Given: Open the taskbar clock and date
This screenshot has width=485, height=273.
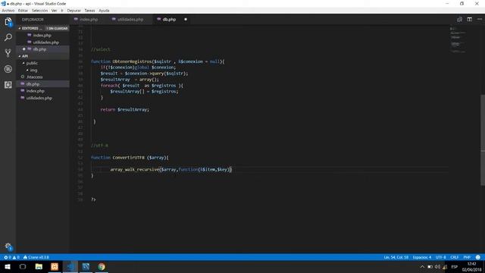Looking at the screenshot, I should pos(471,266).
